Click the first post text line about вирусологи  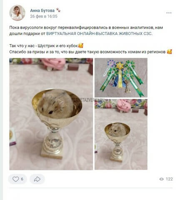click(86, 27)
